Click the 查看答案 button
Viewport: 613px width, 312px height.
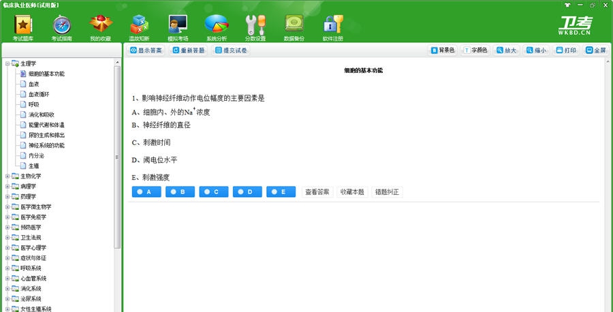point(317,192)
